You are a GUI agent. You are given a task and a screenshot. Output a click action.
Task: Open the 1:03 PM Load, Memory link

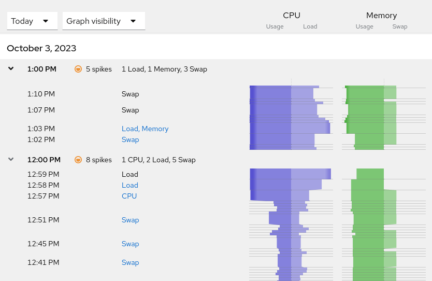tap(145, 129)
